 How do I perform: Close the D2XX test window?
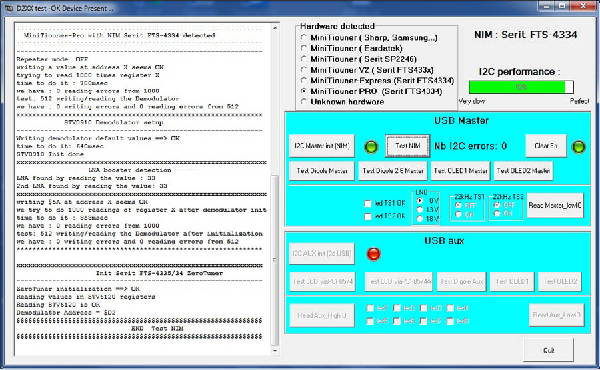click(x=583, y=6)
